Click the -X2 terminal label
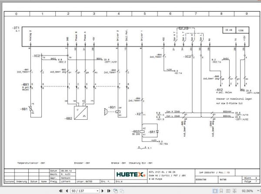The image size is (261, 194). [x=138, y=114]
